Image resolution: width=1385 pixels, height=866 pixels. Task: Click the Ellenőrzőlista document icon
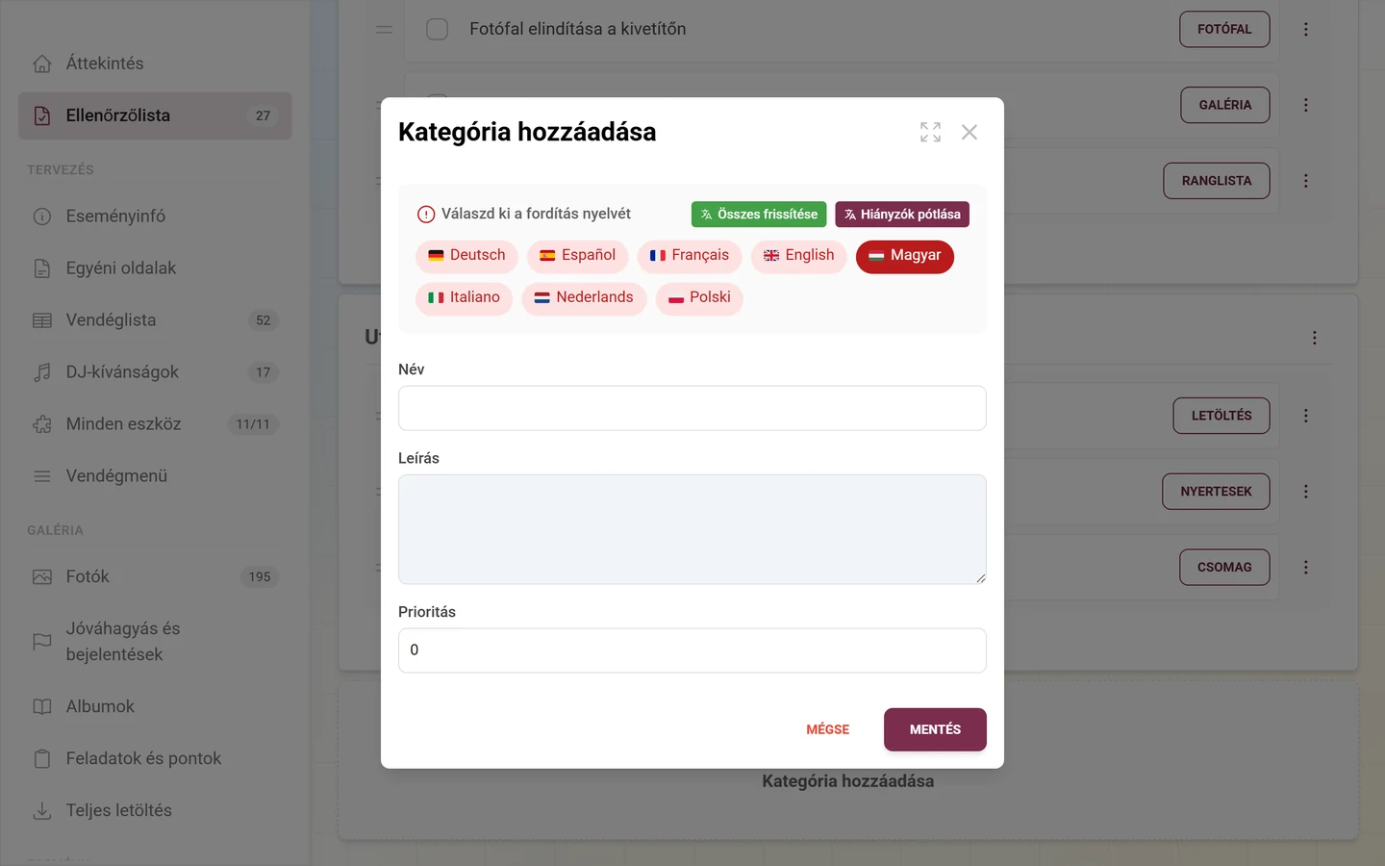42,115
